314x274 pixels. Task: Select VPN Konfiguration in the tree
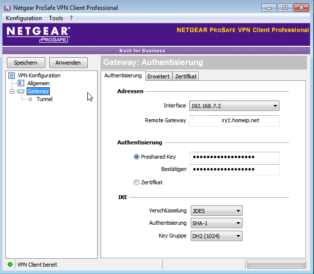39,75
